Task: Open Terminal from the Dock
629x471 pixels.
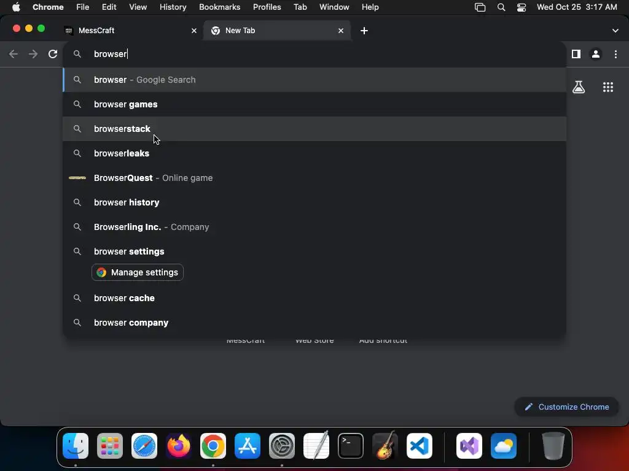Action: pyautogui.click(x=351, y=445)
